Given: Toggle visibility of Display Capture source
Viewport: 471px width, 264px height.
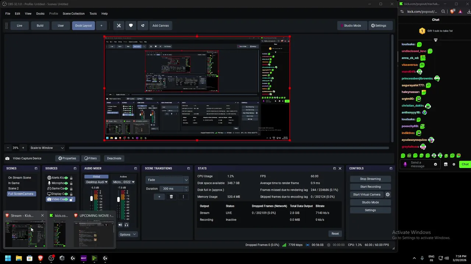Looking at the screenshot, I should pyautogui.click(x=66, y=194).
